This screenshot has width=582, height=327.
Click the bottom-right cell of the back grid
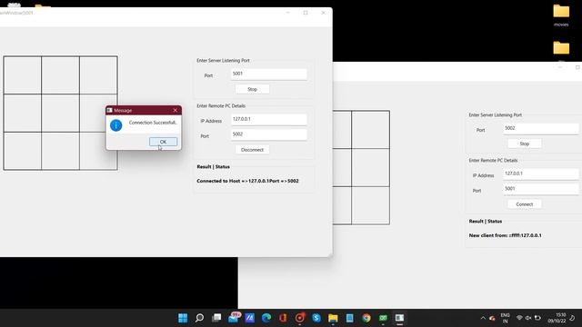[x=370, y=205]
